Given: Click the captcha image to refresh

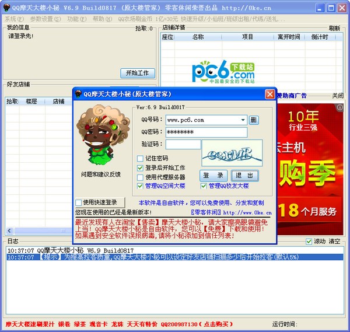Looking at the screenshot, I should [232, 153].
